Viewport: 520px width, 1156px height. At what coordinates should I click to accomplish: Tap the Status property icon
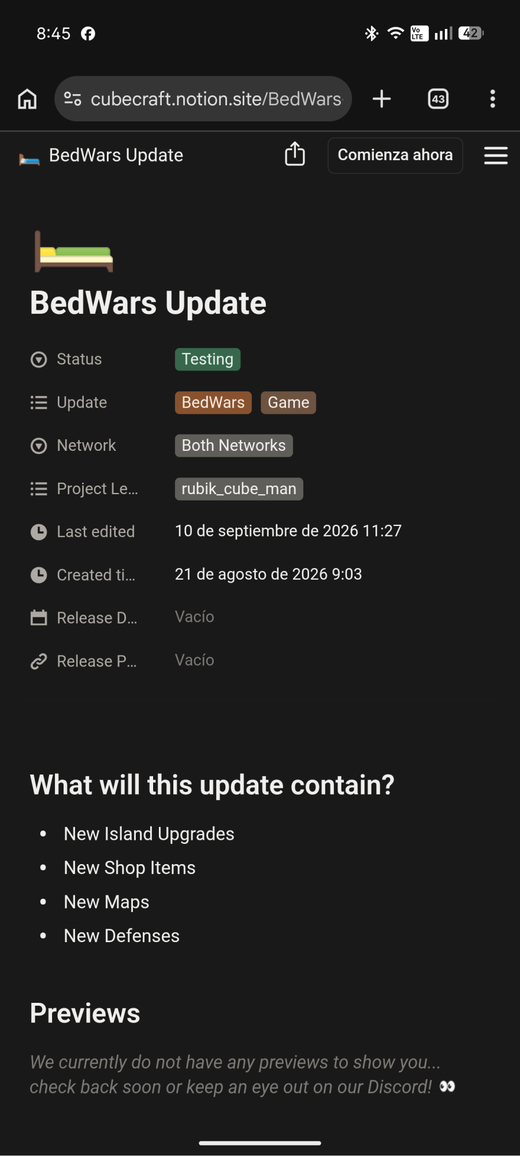[x=39, y=360]
